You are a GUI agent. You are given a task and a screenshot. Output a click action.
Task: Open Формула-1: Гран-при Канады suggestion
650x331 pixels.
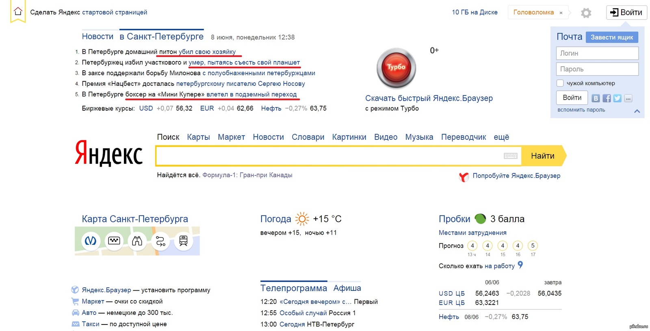point(247,175)
